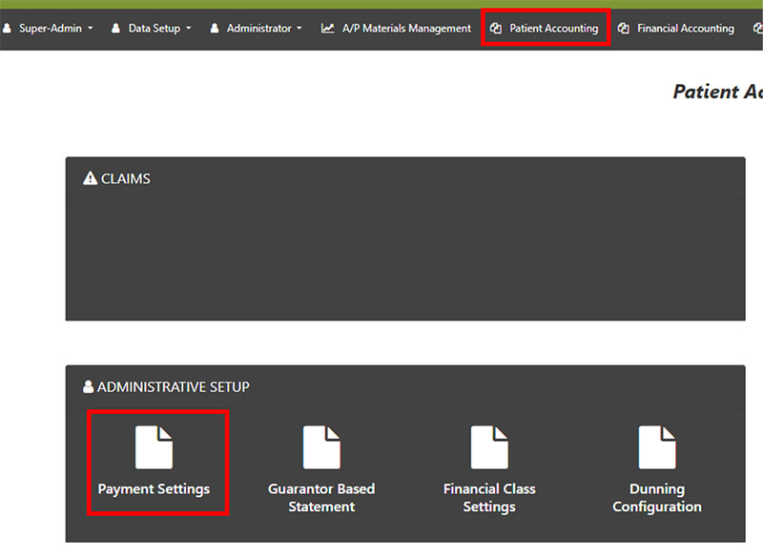The image size is (763, 559).
Task: Click the user icon beside ADMINISTRATIVE SETUP
Action: tap(89, 387)
